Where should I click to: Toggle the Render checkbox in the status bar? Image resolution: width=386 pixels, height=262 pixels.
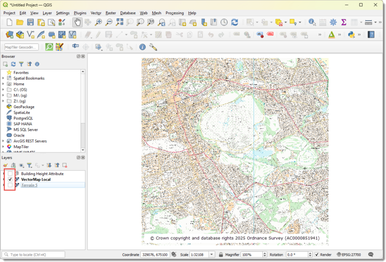(317, 255)
